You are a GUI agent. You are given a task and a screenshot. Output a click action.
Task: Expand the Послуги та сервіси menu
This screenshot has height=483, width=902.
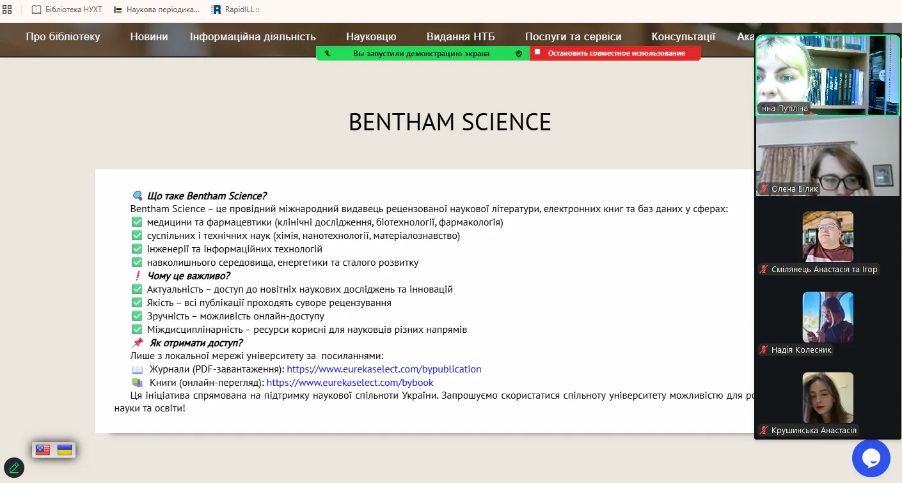pyautogui.click(x=573, y=36)
